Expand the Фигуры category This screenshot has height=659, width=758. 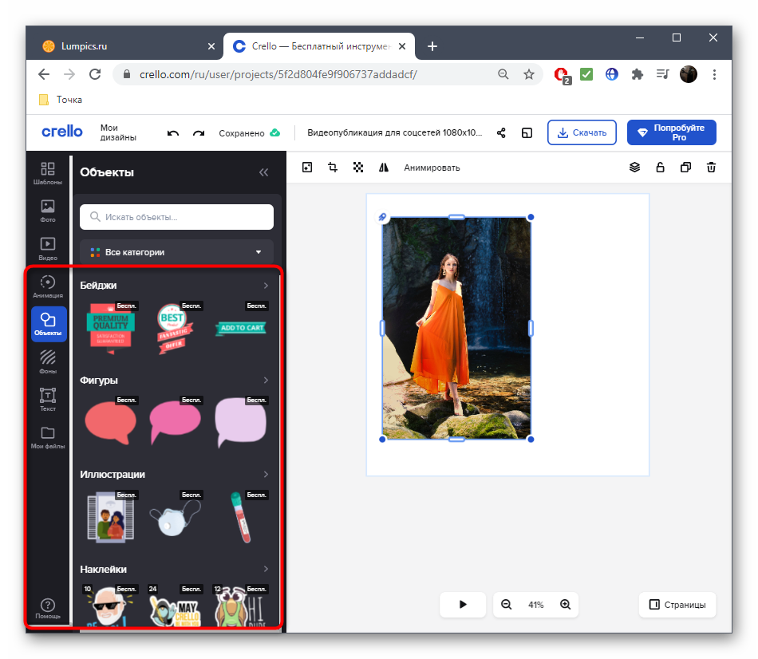pyautogui.click(x=266, y=381)
